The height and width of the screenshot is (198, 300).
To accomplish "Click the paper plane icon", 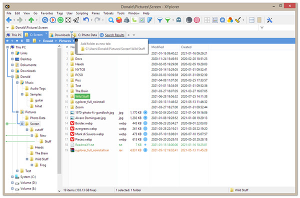I will 76,20.
